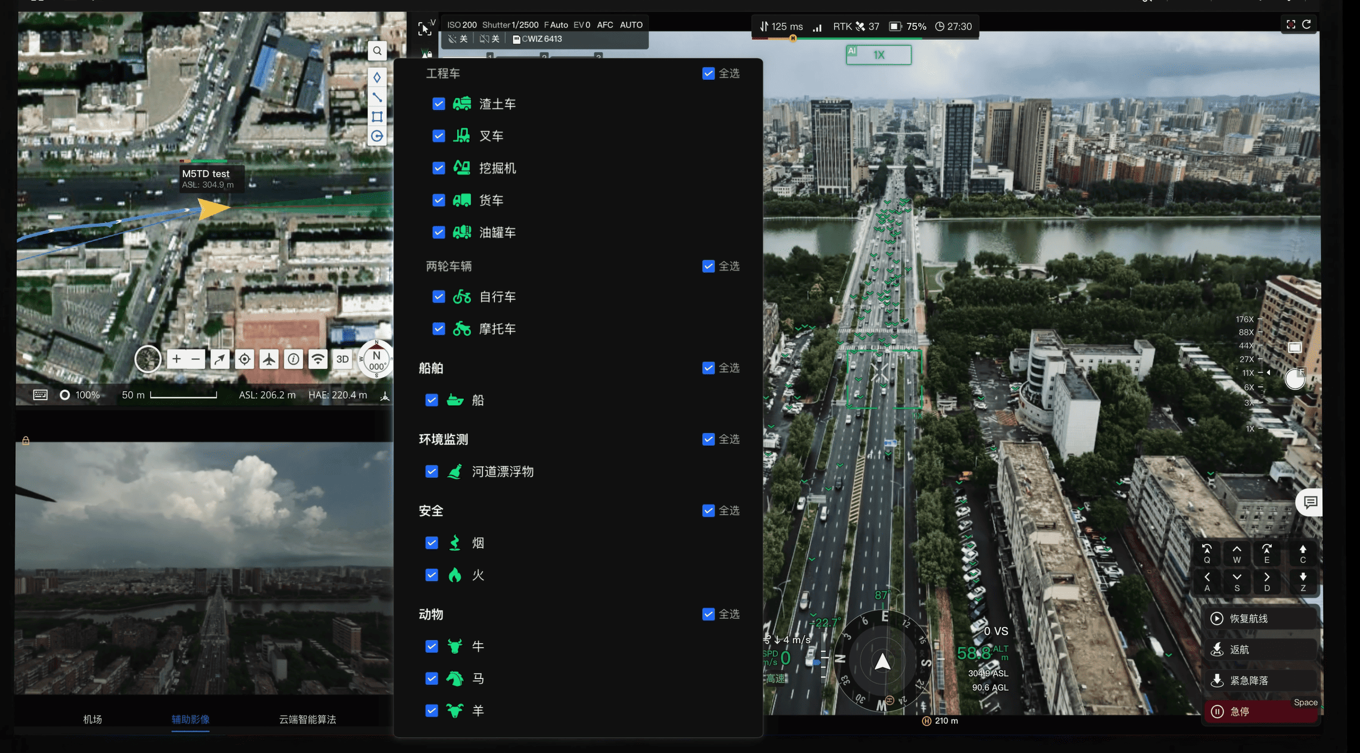Uncheck the 自行车 detection checkbox
Viewport: 1360px width, 753px height.
(439, 296)
